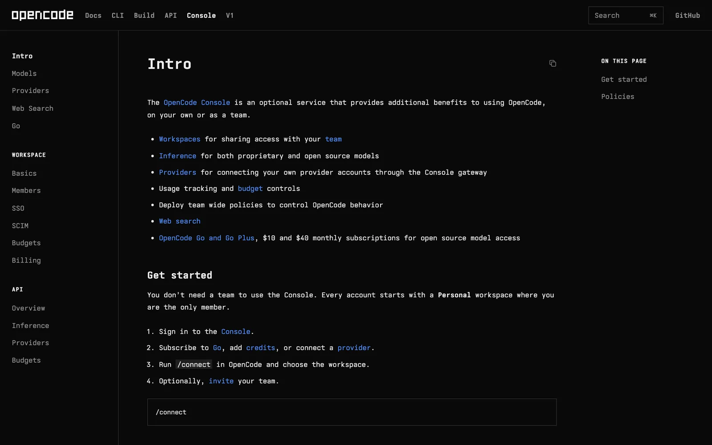Open the Docs tab in the top navigation
Screen dimensions: 712x445
[x=93, y=15]
